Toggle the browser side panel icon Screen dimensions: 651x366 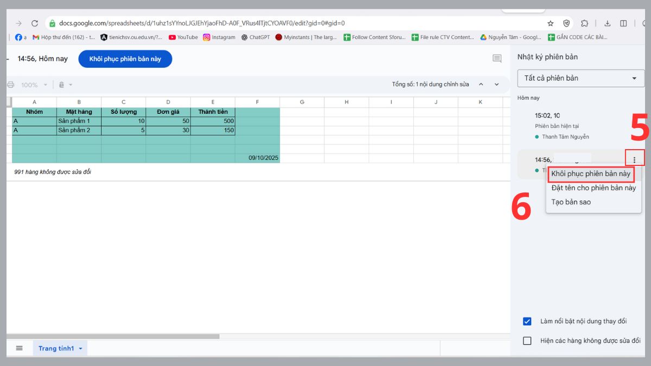coord(623,23)
